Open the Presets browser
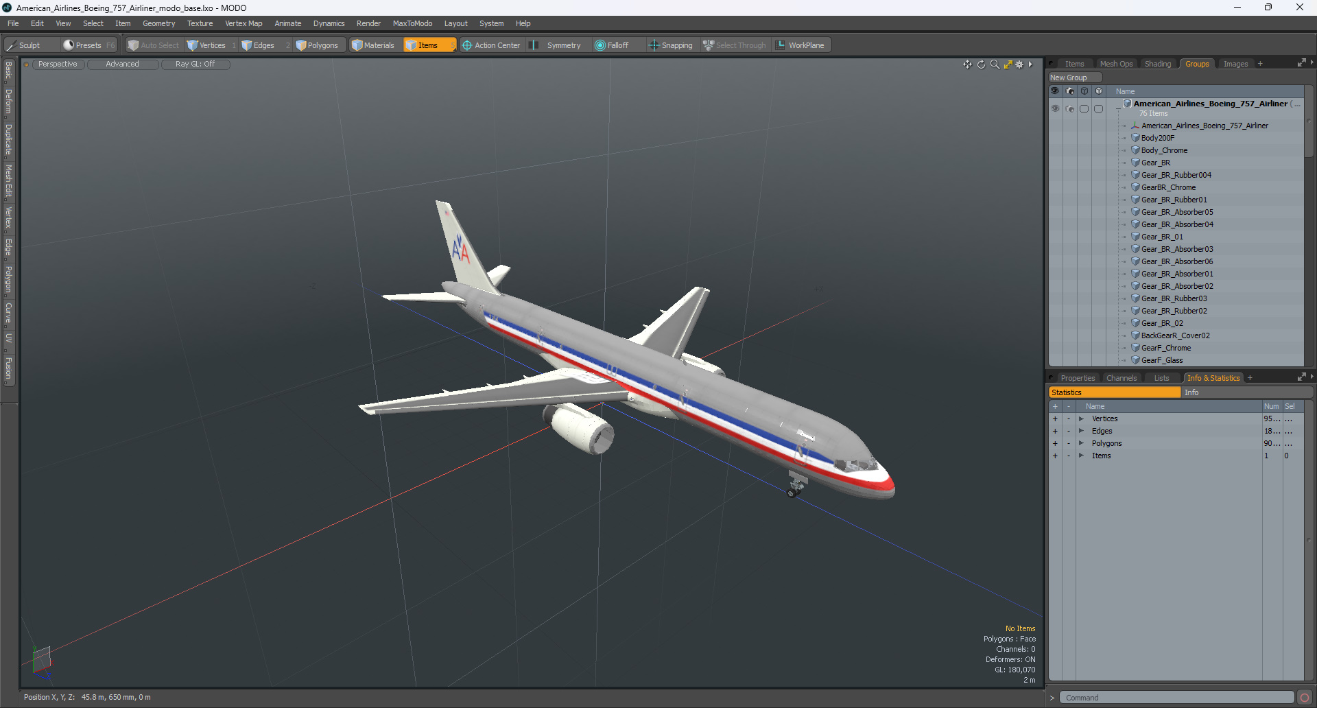Image resolution: width=1317 pixels, height=708 pixels. coord(88,45)
